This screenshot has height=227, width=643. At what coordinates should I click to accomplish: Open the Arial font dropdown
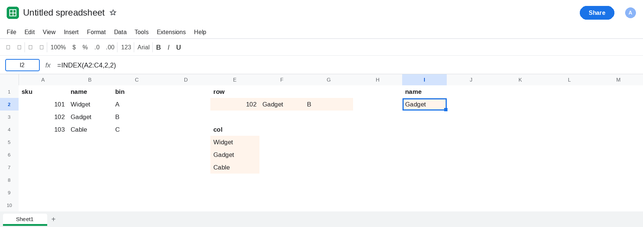coord(143,47)
